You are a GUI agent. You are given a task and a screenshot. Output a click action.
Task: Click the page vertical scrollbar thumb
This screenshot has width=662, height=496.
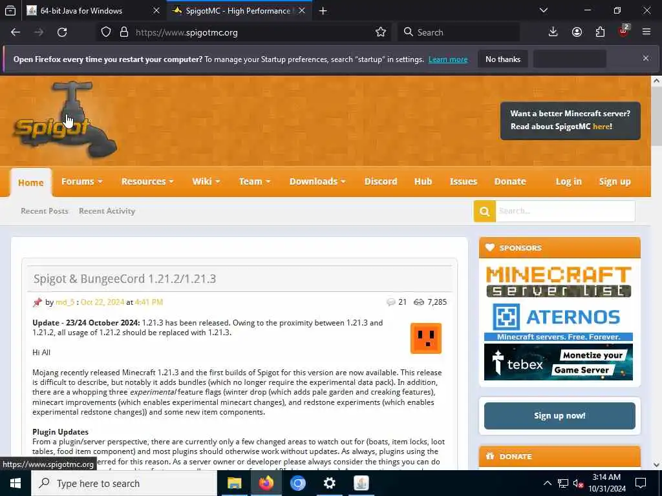(x=656, y=116)
